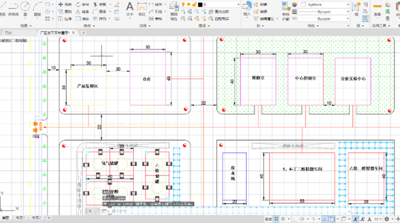Viewport: 400px width, 223px height.
Task: Click the object color wheel swatch
Action: click(294, 4)
